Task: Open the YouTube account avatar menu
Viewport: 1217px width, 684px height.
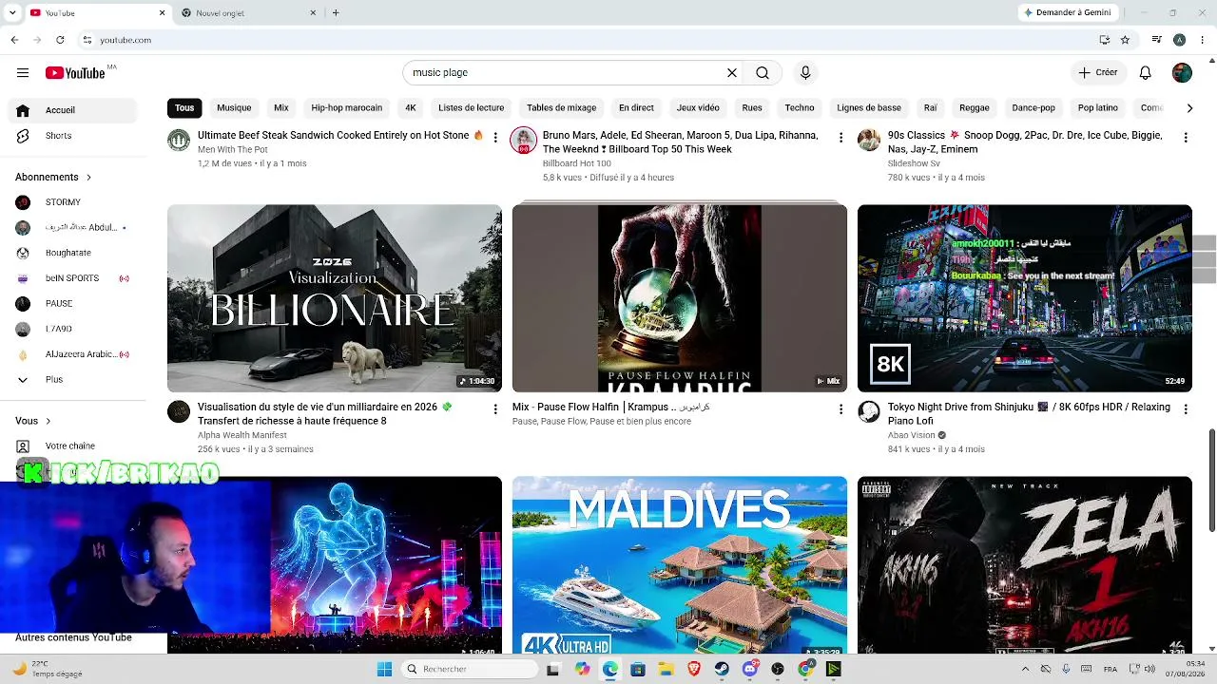Action: coord(1182,73)
